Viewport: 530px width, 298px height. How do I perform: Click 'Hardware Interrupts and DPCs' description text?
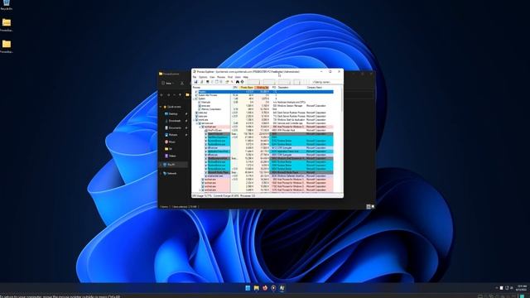(x=291, y=102)
